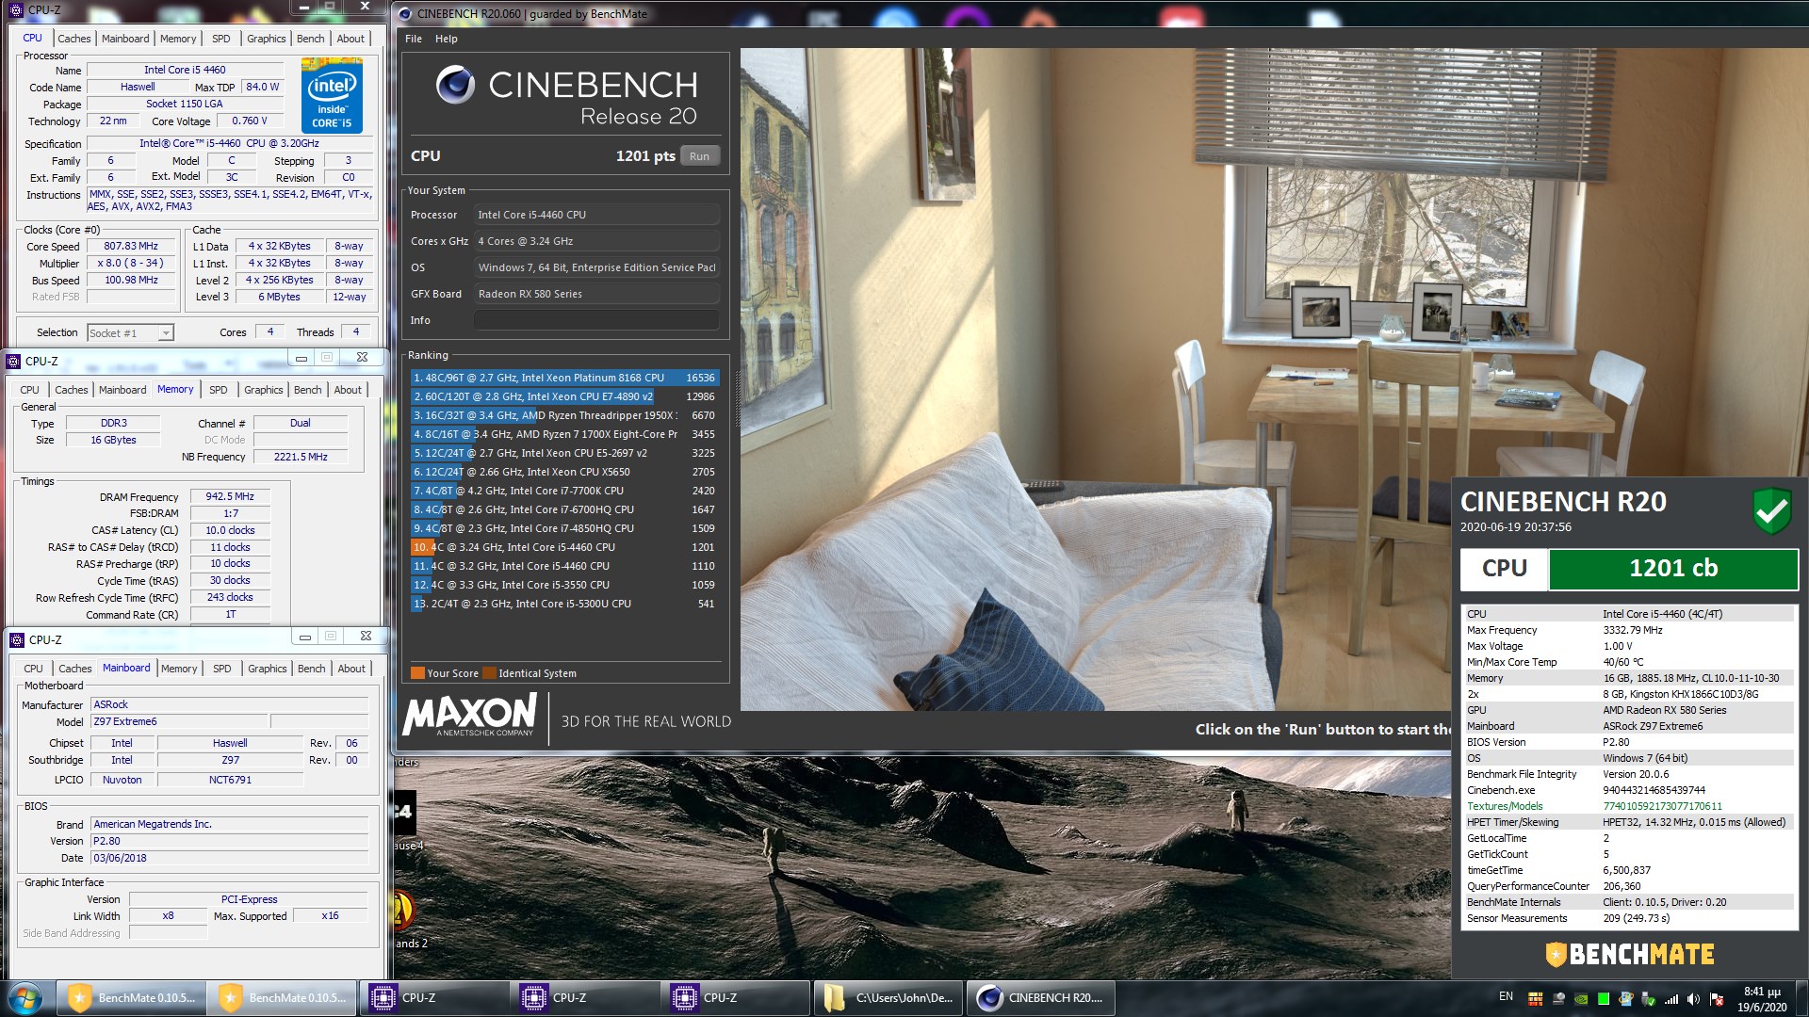Activate the third CPU-Z taskbar button

[734, 998]
